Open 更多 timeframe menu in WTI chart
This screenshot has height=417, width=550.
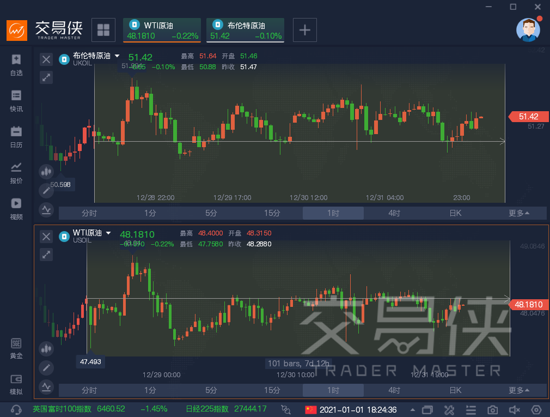pyautogui.click(x=519, y=390)
